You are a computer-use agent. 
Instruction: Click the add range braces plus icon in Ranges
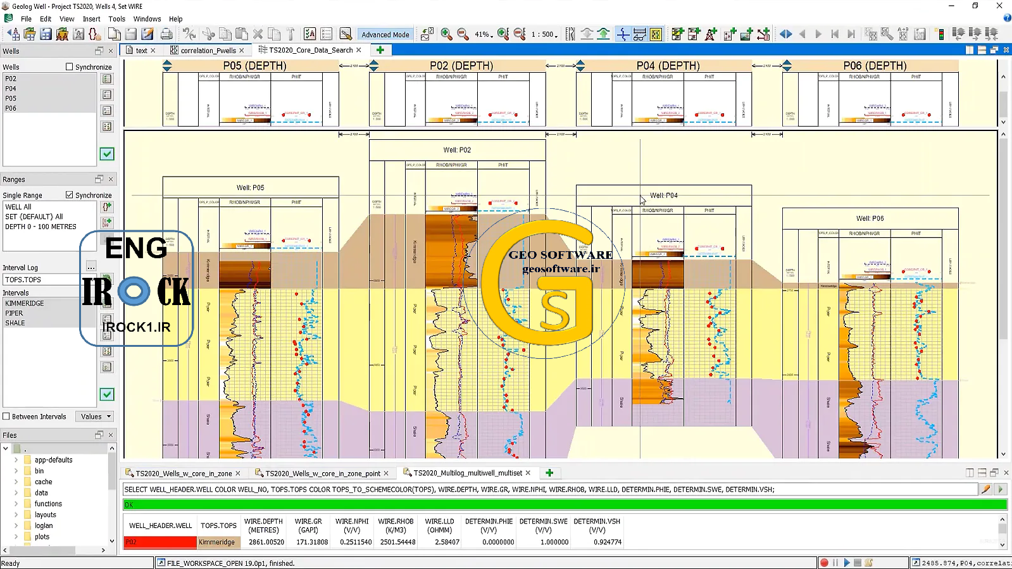pos(107,207)
